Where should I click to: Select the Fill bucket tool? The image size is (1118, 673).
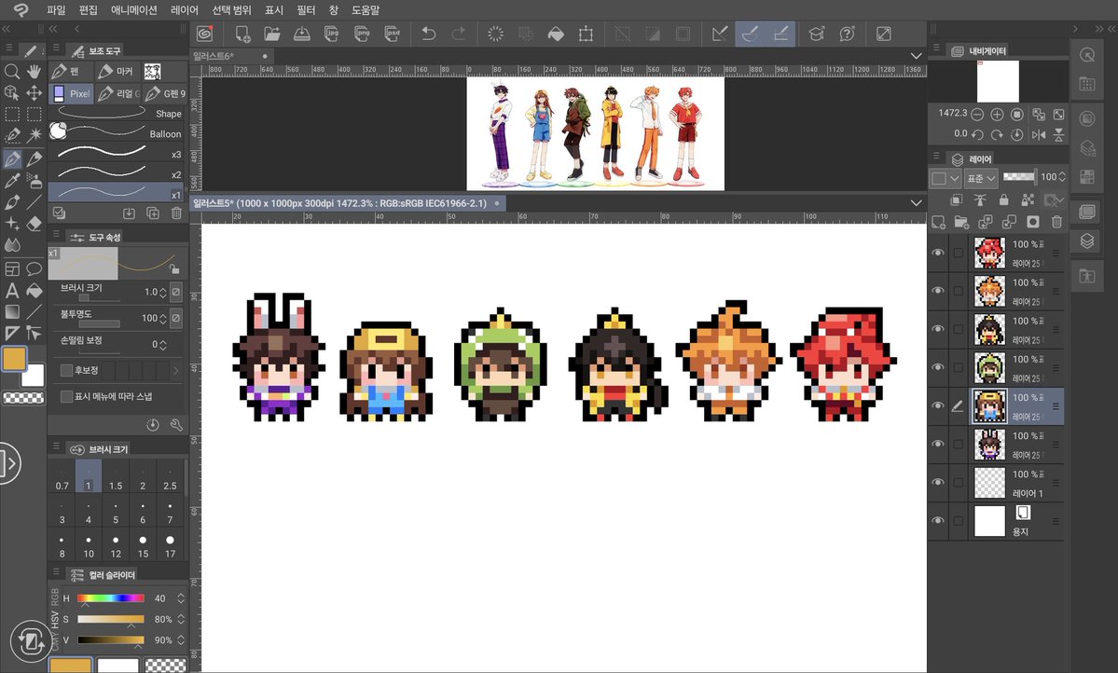pyautogui.click(x=34, y=290)
